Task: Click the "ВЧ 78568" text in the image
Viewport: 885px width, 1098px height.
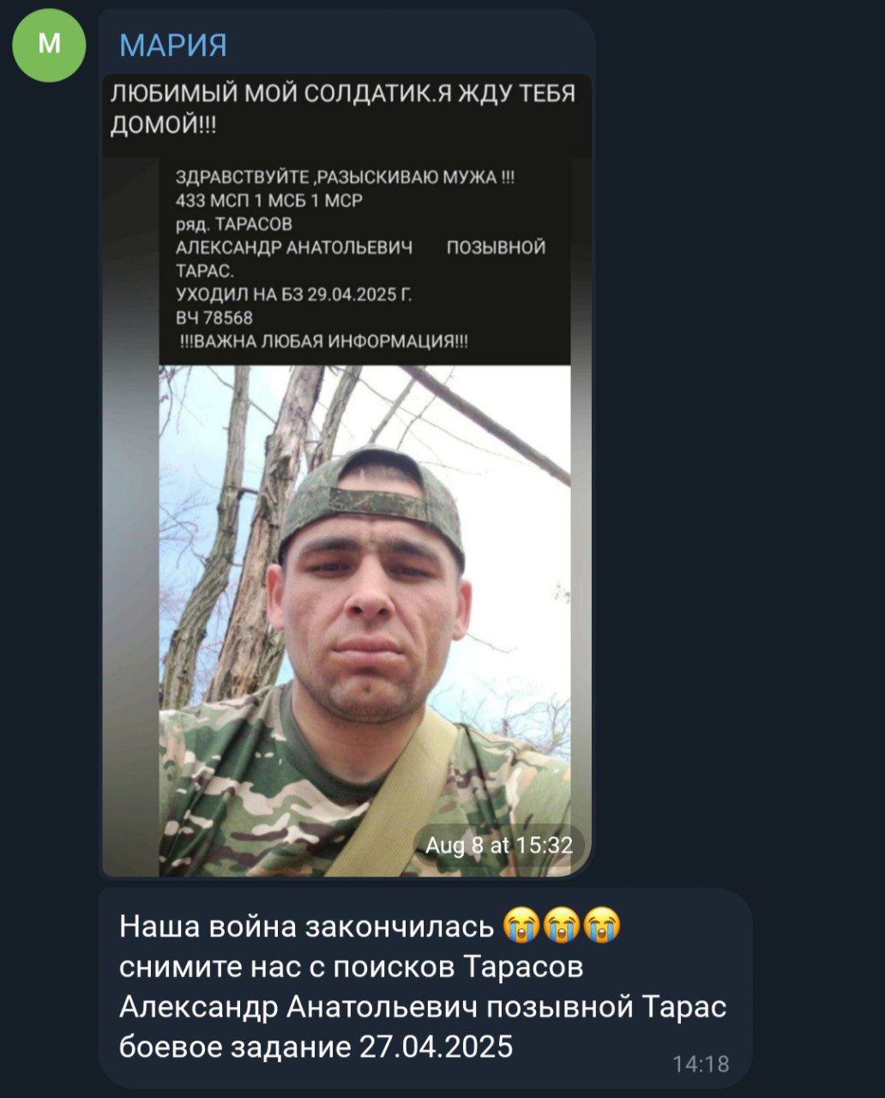Action: pyautogui.click(x=214, y=318)
